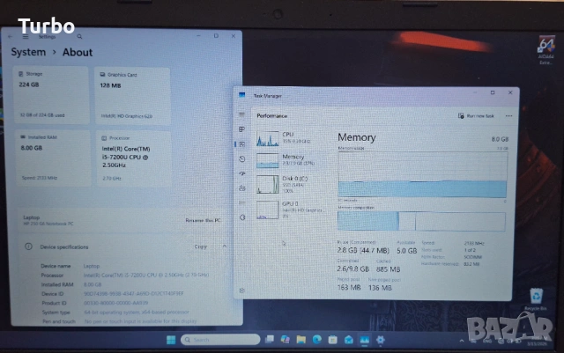Open File Explorer from the taskbar
The height and width of the screenshot is (353, 564).
[x=301, y=339]
